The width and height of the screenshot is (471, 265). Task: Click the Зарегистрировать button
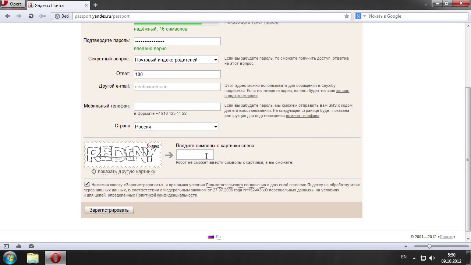coord(109,210)
